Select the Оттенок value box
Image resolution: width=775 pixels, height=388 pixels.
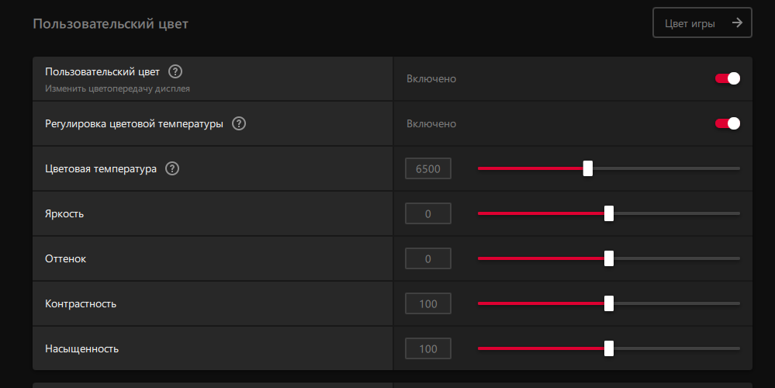(x=428, y=258)
